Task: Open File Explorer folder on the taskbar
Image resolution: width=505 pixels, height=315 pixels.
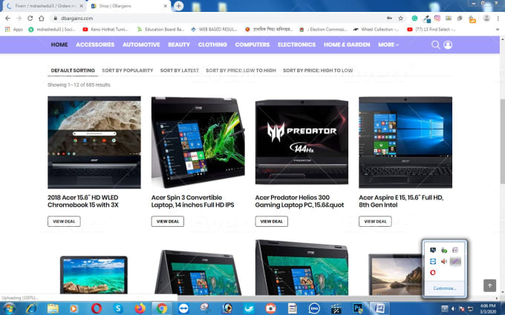Action: (53, 308)
